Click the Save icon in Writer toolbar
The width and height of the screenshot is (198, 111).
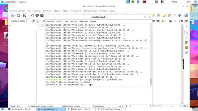coord(25,15)
